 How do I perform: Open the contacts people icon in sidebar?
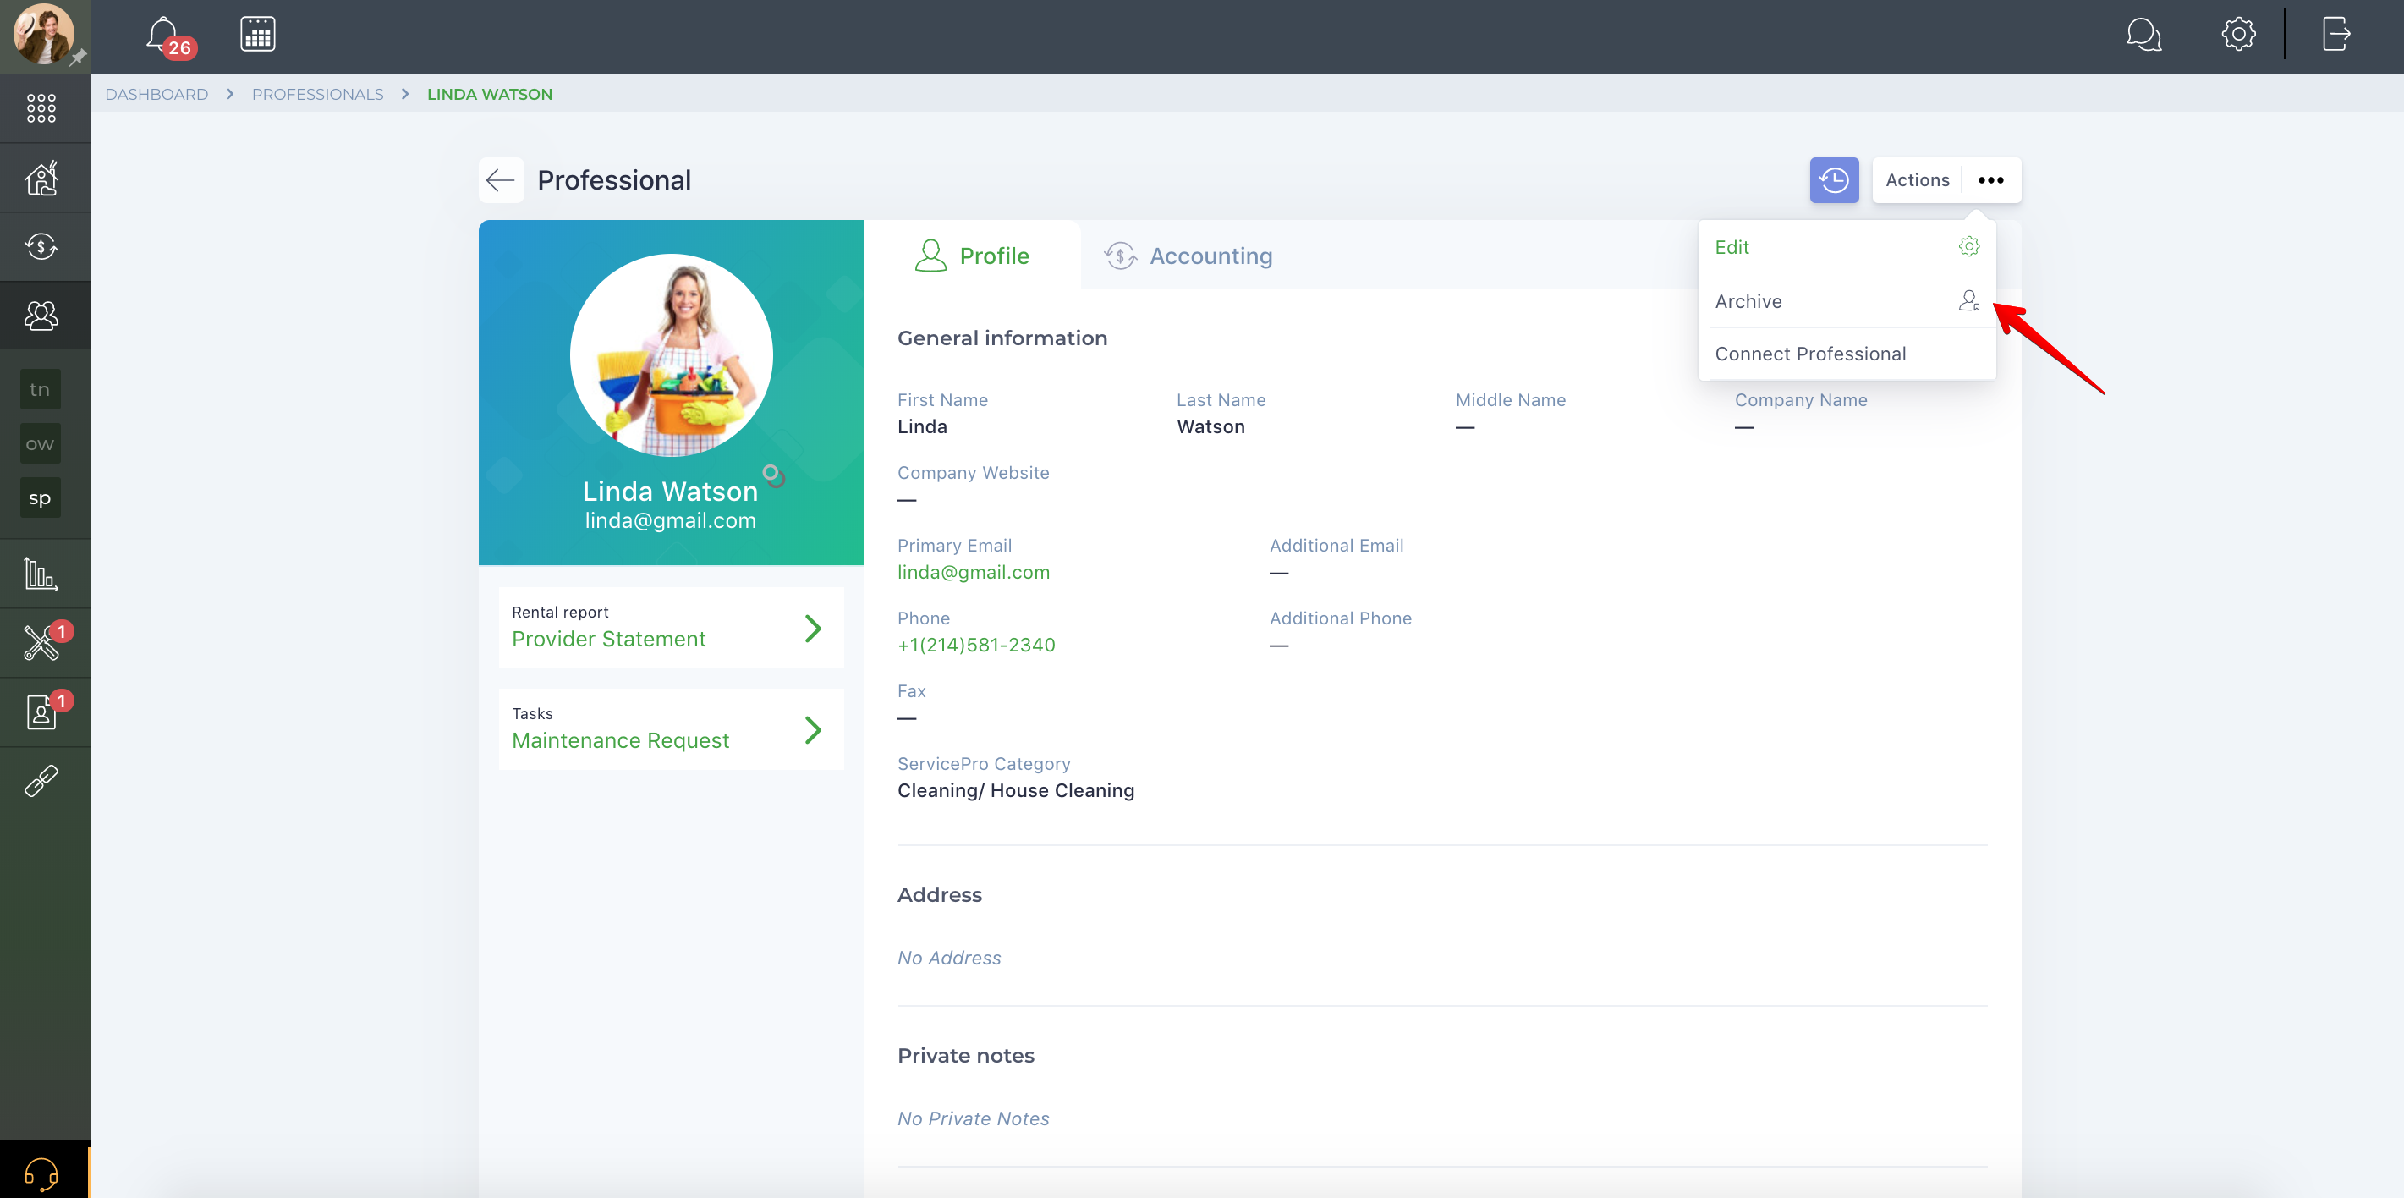tap(41, 316)
